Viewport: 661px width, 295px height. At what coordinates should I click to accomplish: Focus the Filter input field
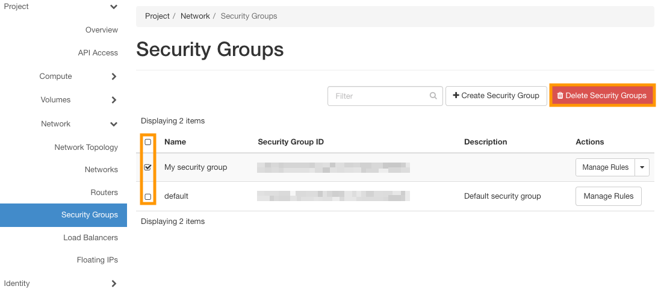pos(385,96)
